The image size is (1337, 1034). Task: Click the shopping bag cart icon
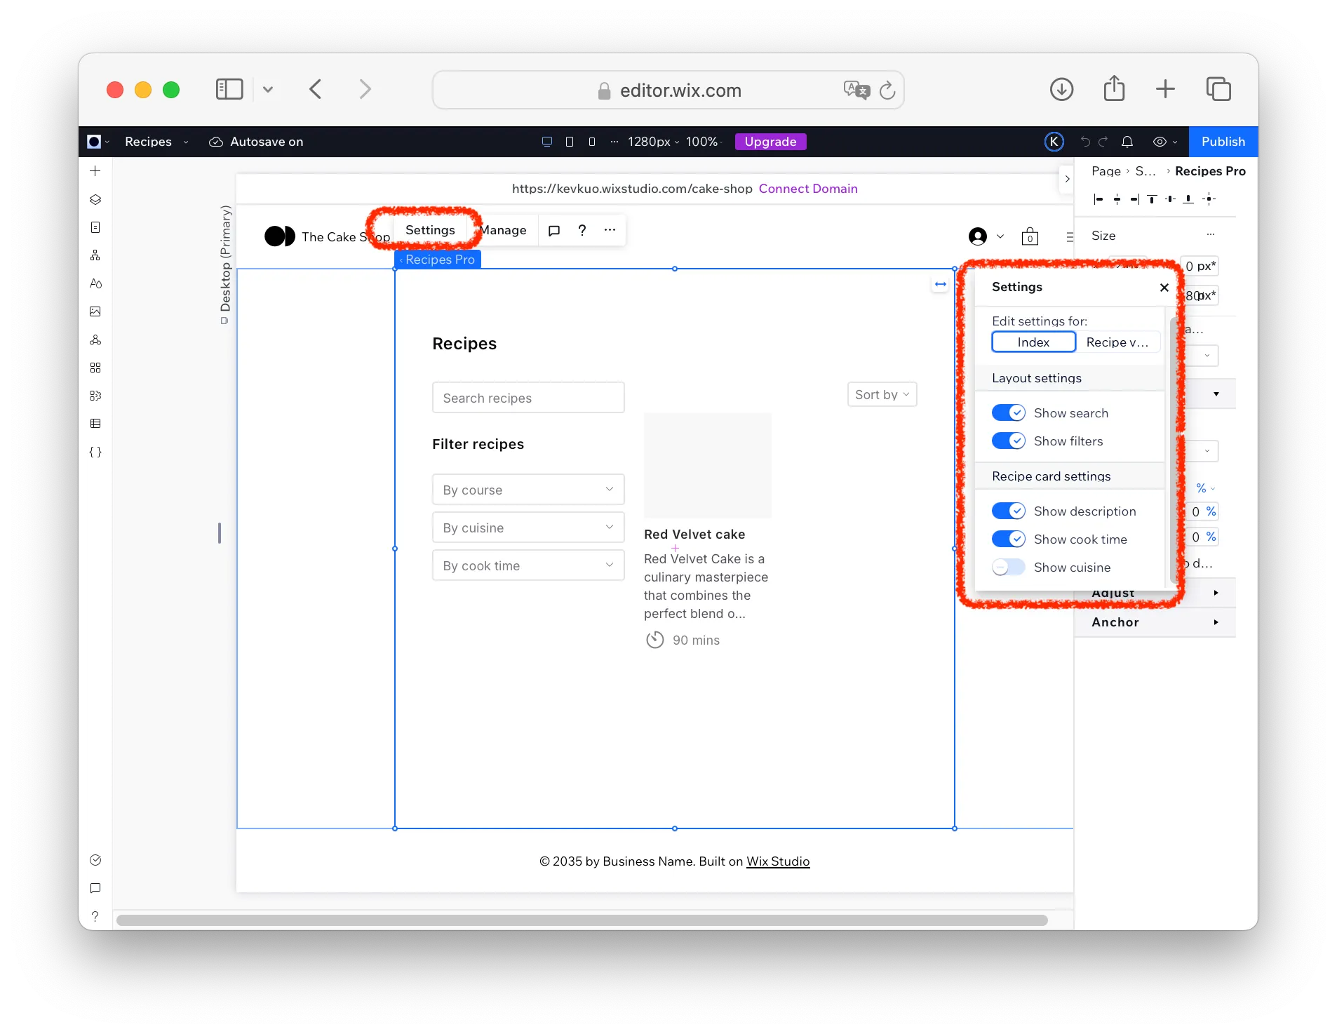(x=1030, y=236)
